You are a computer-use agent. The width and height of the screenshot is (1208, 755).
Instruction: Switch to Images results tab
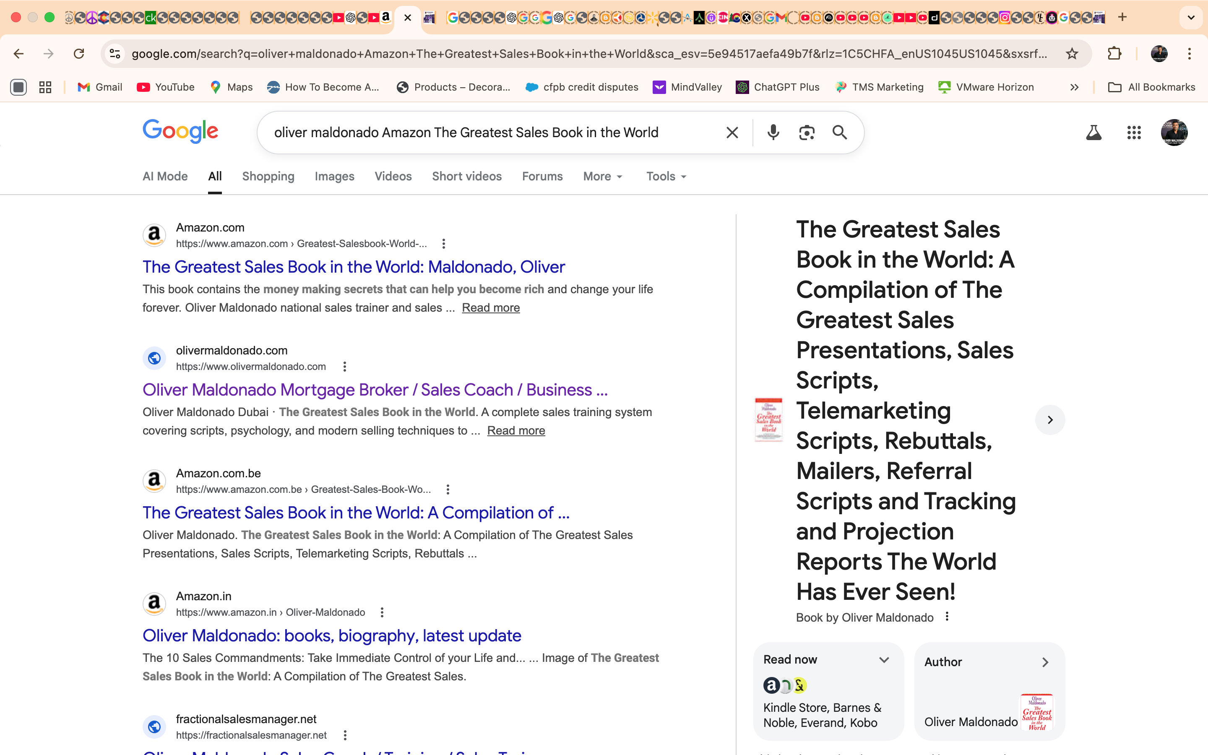click(x=334, y=176)
